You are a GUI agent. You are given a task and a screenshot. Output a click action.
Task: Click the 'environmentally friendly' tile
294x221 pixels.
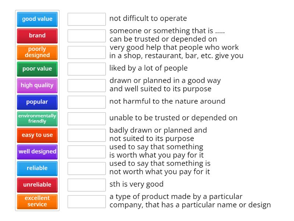[37, 119]
